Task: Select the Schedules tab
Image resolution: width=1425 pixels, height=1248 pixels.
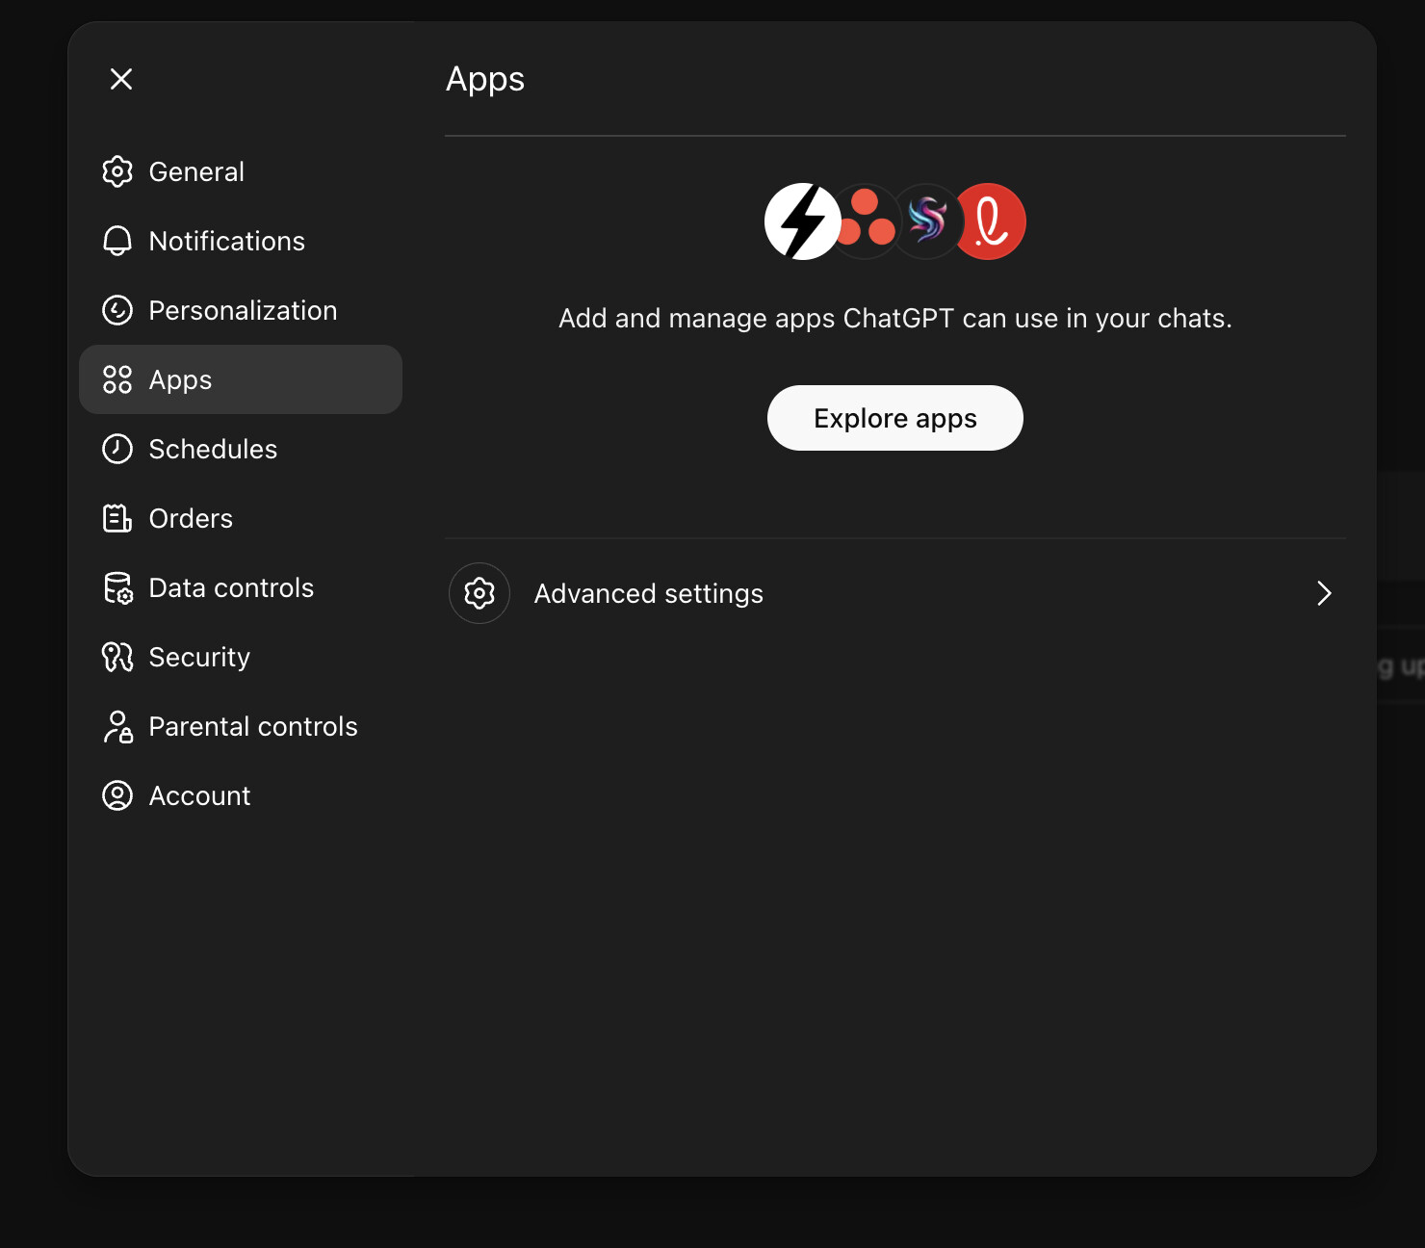Action: [x=241, y=449]
